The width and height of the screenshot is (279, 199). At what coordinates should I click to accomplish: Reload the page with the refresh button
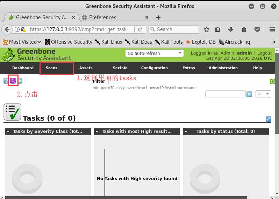point(140,29)
